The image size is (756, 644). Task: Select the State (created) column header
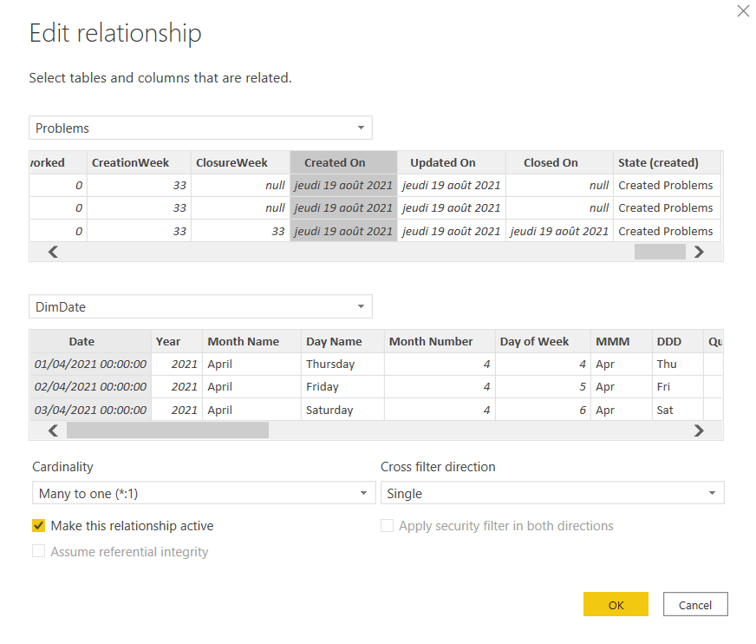(667, 162)
